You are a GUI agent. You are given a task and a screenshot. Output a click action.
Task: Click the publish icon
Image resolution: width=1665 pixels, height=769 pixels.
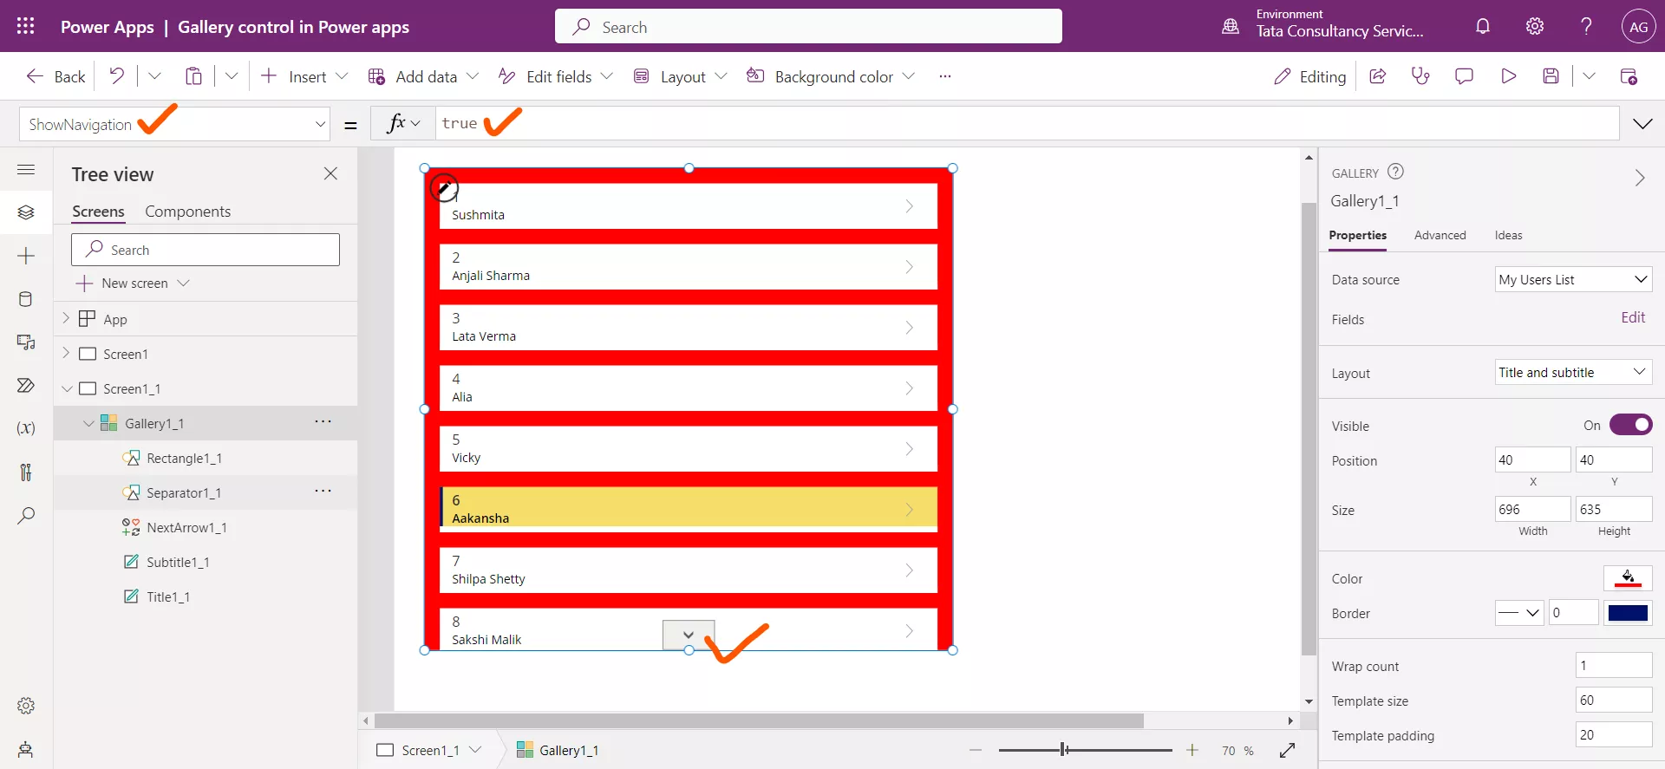tap(1629, 76)
